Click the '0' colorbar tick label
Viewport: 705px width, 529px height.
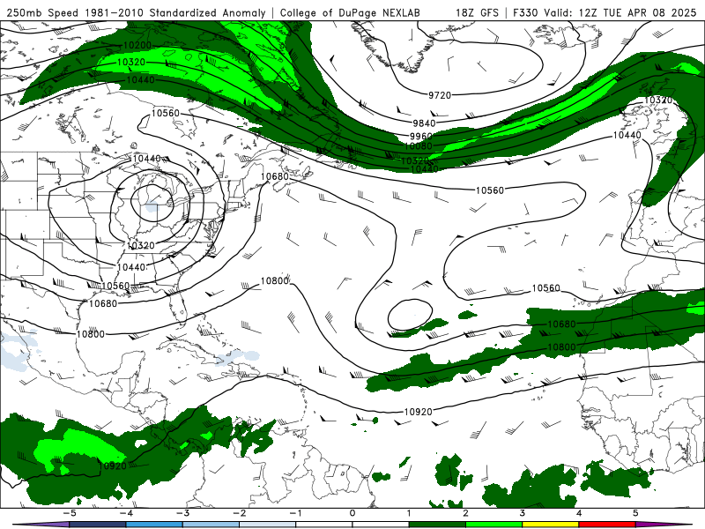pyautogui.click(x=352, y=513)
